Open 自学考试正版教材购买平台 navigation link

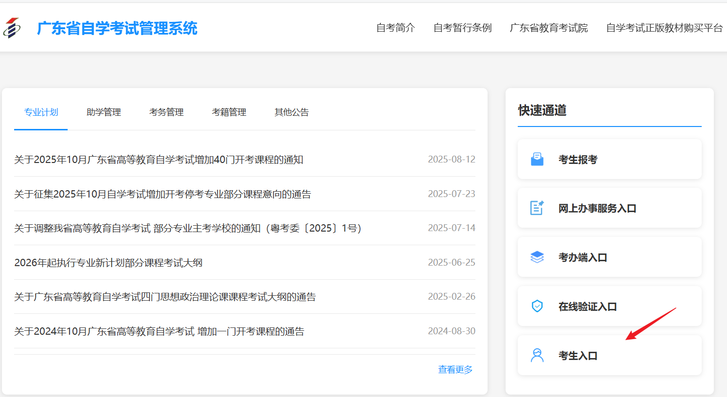tap(664, 28)
